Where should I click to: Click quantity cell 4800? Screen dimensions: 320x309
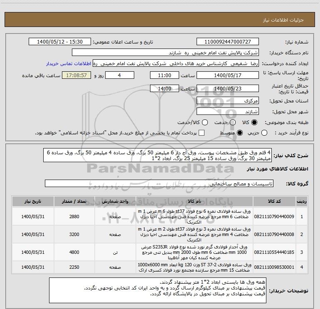74,252
